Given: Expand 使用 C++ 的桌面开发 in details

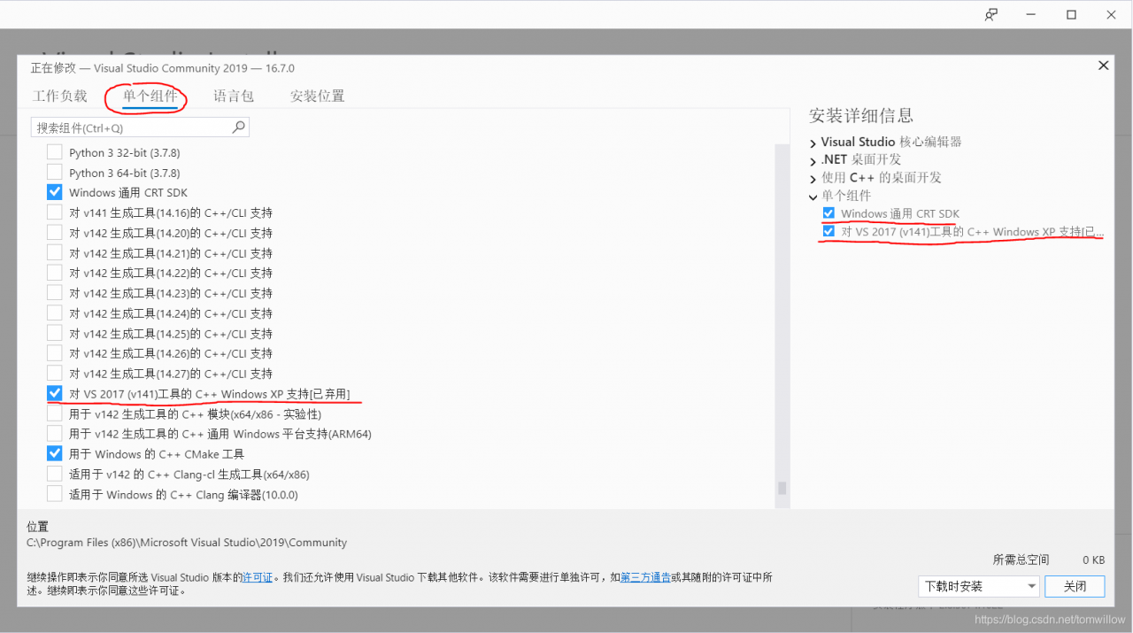Looking at the screenshot, I should point(813,178).
